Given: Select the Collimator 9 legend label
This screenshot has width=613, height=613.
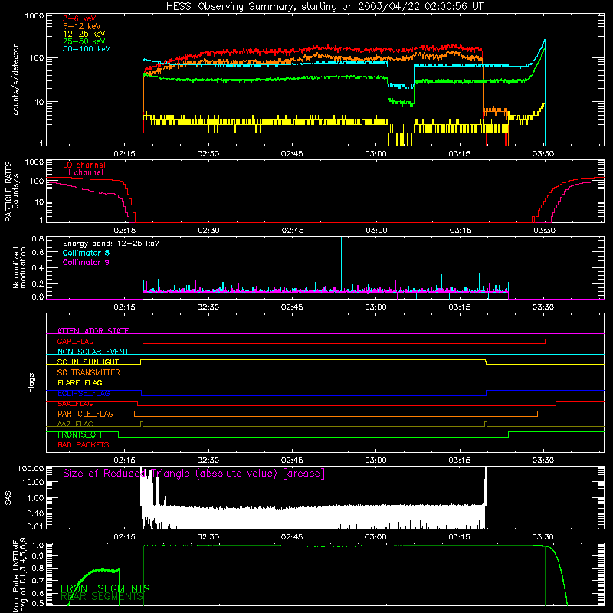Looking at the screenshot, I should pyautogui.click(x=86, y=262).
